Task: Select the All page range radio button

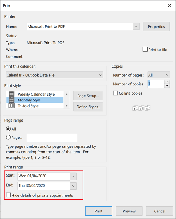Action: (x=8, y=129)
